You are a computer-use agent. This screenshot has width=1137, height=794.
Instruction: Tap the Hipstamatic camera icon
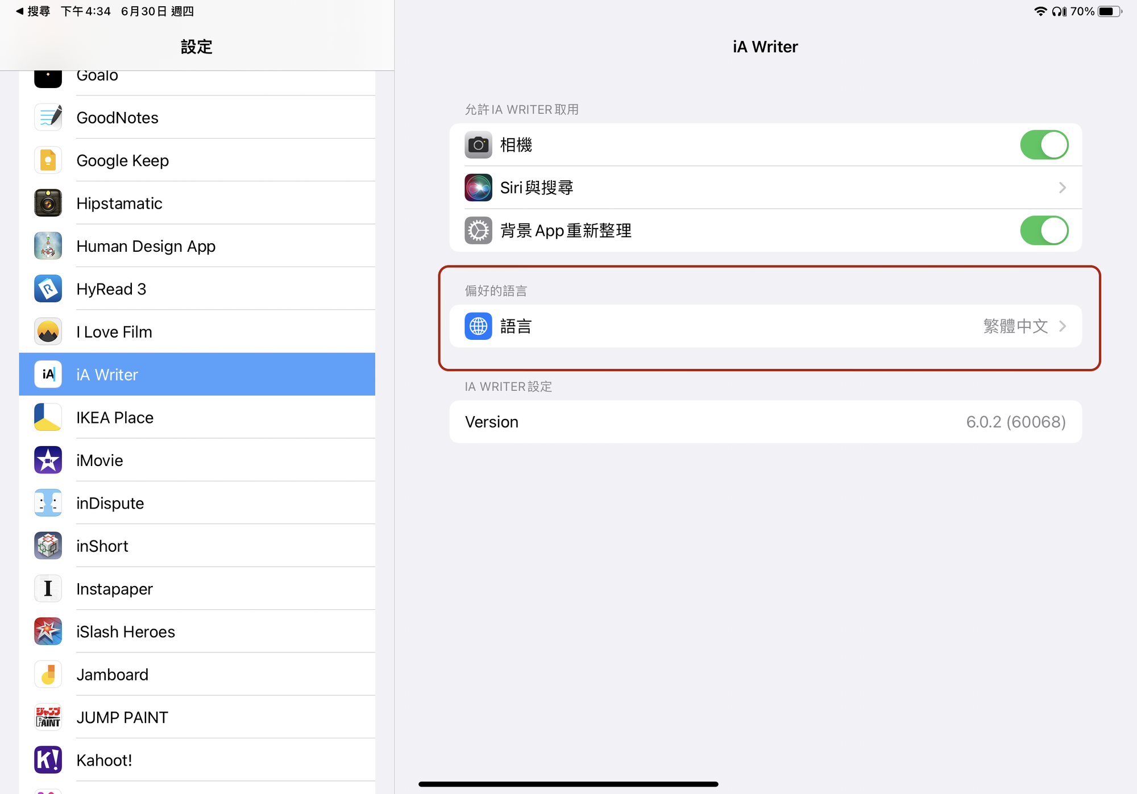pos(48,203)
